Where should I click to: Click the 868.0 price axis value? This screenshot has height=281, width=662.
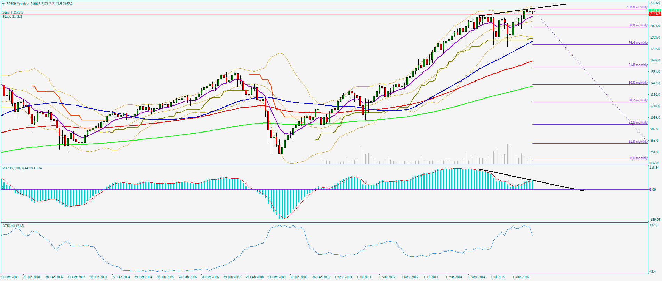coord(654,140)
